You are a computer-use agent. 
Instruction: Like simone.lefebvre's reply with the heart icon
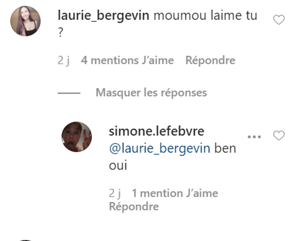coord(279,136)
